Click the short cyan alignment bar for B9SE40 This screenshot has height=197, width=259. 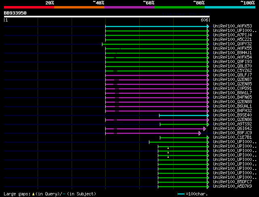coord(183,115)
